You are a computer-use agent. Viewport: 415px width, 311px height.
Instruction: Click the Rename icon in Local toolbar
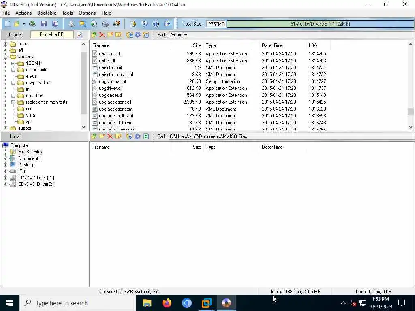click(118, 136)
